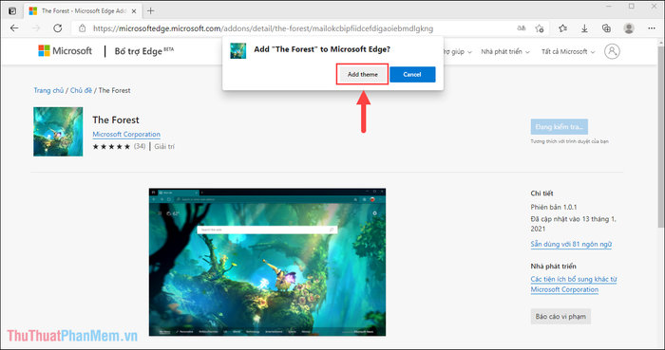Add page to favorites star icon

pos(540,28)
